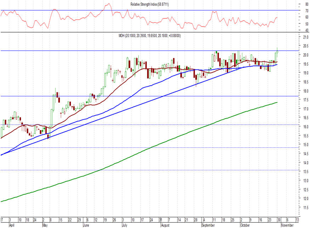
Task: Click the October month label
Action: pyautogui.click(x=245, y=225)
